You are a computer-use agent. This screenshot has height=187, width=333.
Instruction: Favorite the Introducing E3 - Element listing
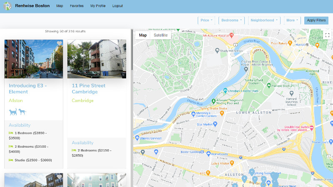point(59,44)
